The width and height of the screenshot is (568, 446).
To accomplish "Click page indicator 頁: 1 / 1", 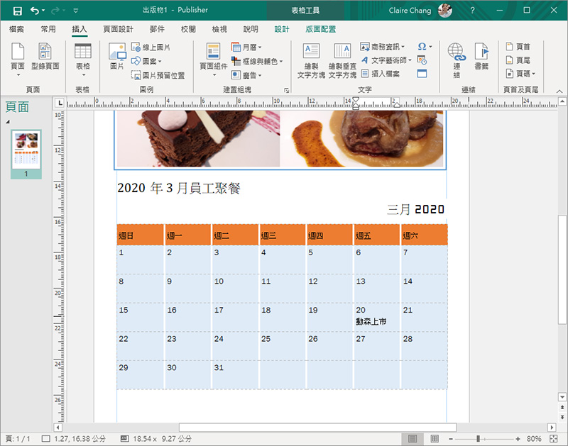I will [18, 439].
